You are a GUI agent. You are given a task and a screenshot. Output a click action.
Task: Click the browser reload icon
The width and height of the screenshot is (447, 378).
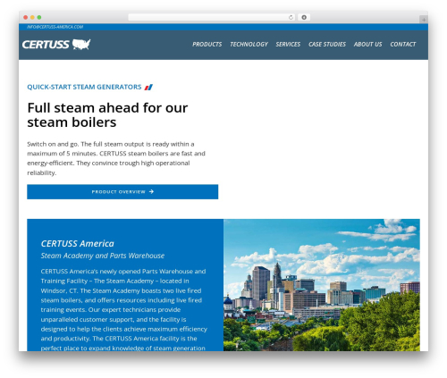[291, 18]
